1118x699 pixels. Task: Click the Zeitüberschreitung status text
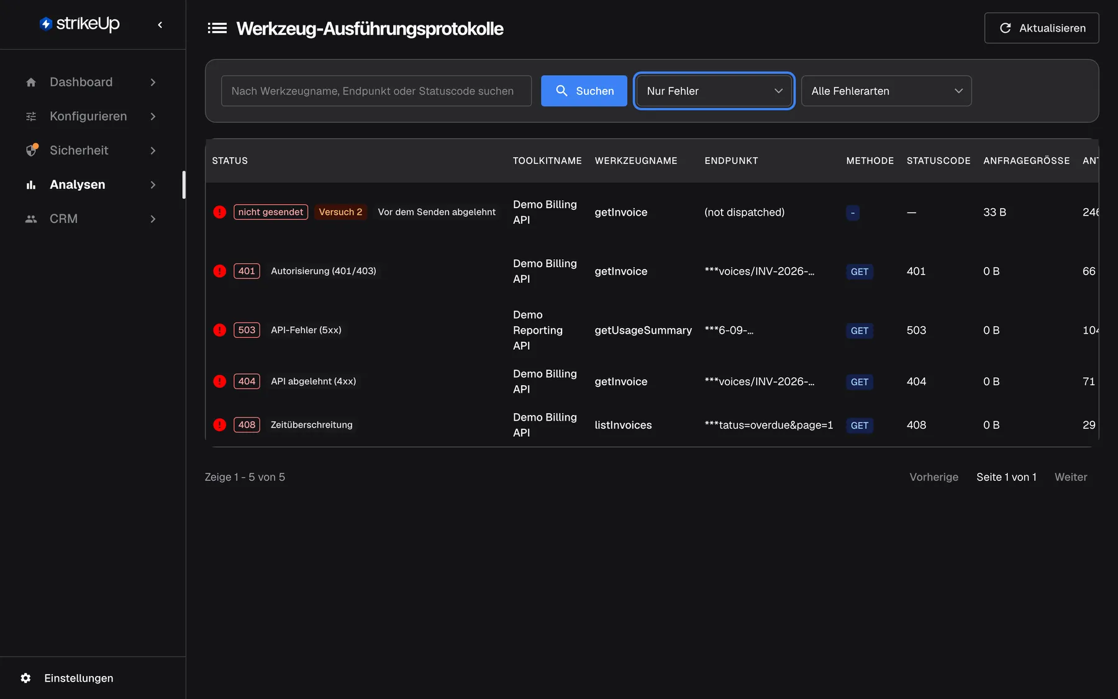coord(311,425)
